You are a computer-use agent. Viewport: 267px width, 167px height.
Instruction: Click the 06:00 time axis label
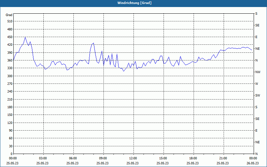click(73, 158)
